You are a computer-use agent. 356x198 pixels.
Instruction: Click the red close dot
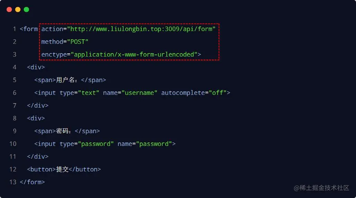click(x=9, y=10)
